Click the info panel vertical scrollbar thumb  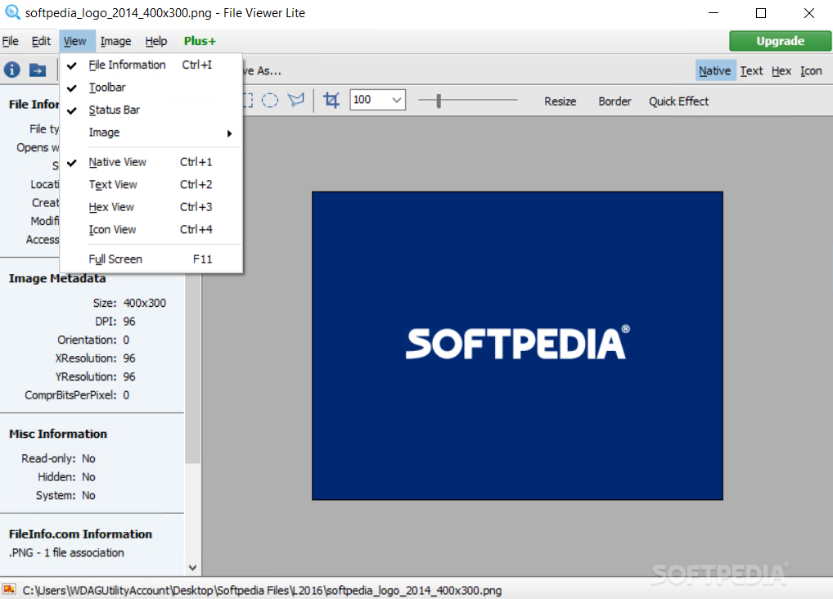pyautogui.click(x=193, y=367)
